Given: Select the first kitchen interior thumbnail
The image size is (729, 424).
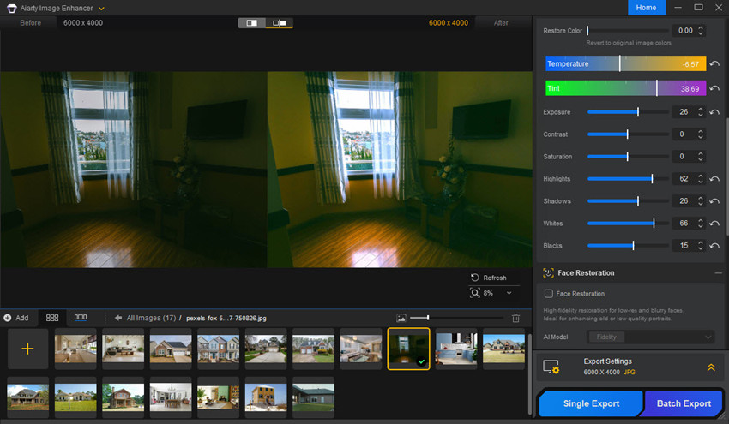Looking at the screenshot, I should [x=75, y=349].
